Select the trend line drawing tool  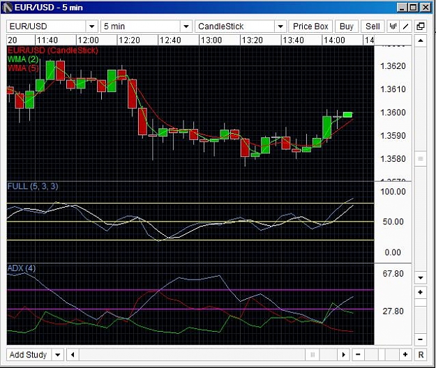[x=406, y=26]
